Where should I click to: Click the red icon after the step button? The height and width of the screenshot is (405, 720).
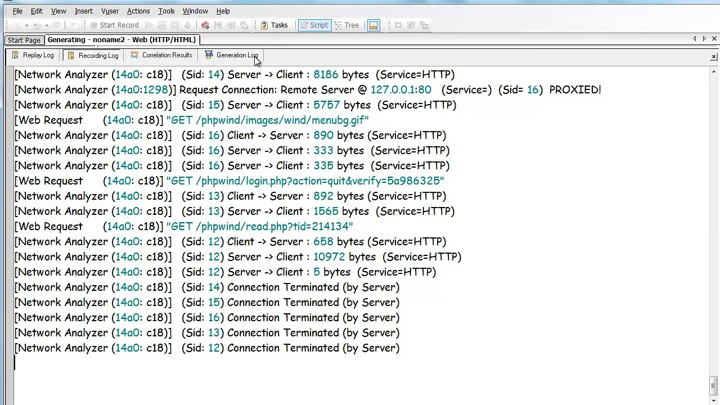pos(205,25)
